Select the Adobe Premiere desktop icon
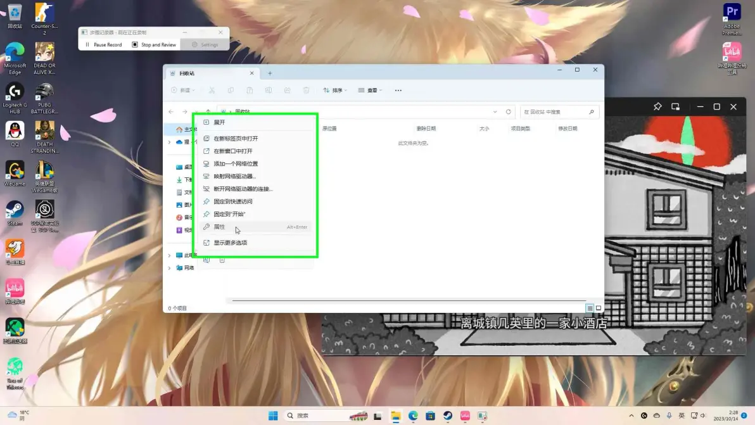755x425 pixels. (732, 19)
